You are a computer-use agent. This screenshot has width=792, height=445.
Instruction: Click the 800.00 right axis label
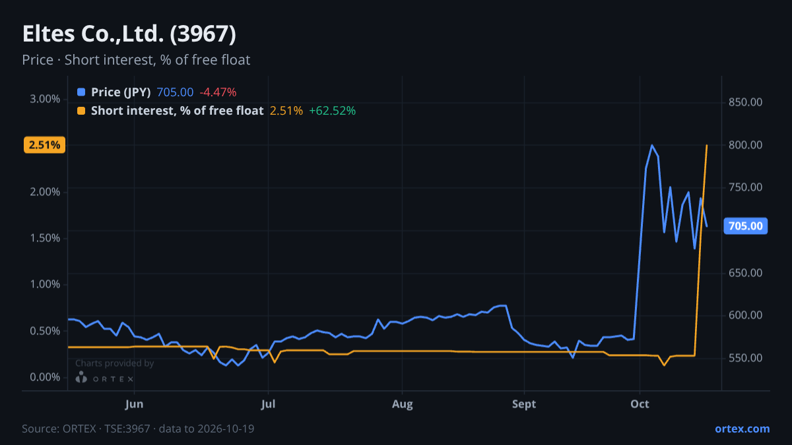[746, 145]
